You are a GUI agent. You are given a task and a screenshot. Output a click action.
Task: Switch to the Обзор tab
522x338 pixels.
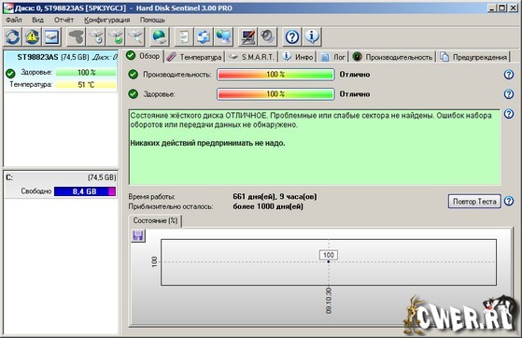click(x=144, y=56)
